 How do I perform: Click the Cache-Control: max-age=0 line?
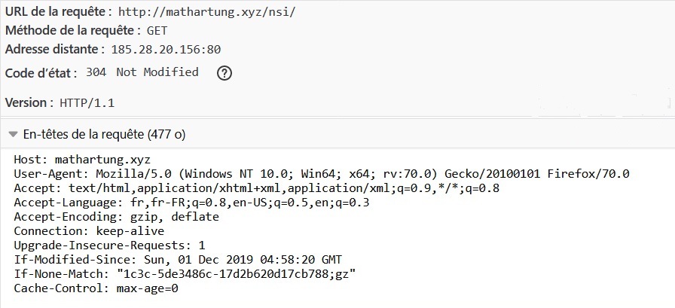96,288
